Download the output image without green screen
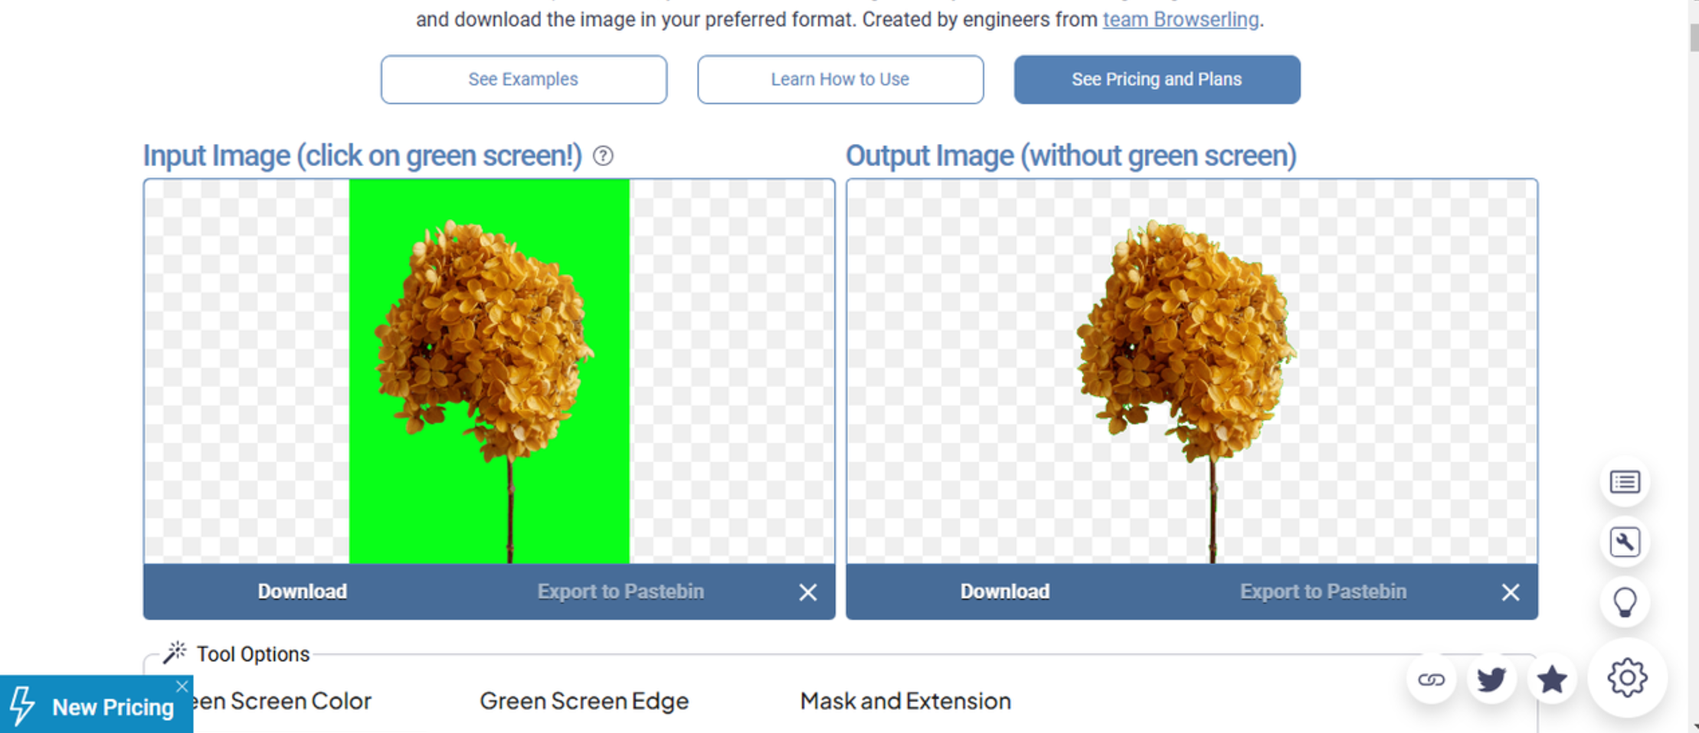This screenshot has height=733, width=1699. pos(1004,591)
